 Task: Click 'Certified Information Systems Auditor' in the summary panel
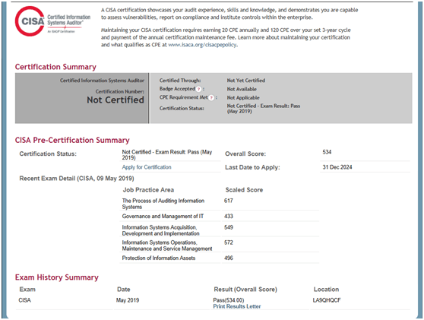[x=102, y=81]
